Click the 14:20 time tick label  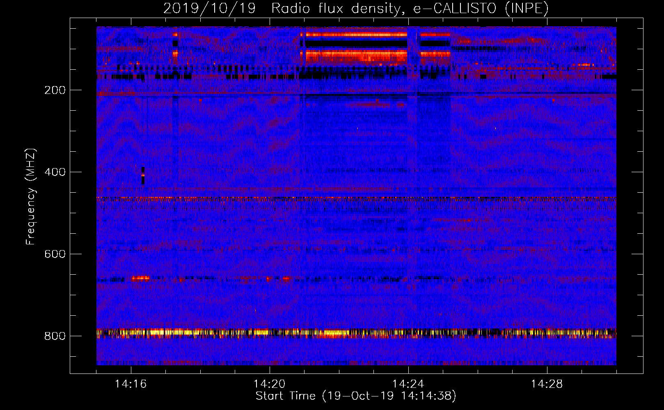tap(270, 384)
